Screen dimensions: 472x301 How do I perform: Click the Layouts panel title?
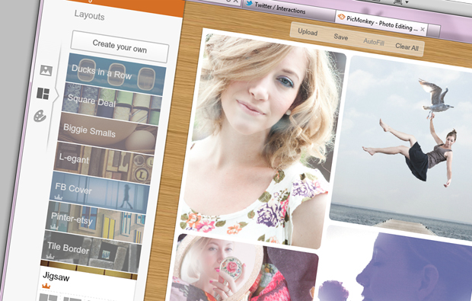89,15
